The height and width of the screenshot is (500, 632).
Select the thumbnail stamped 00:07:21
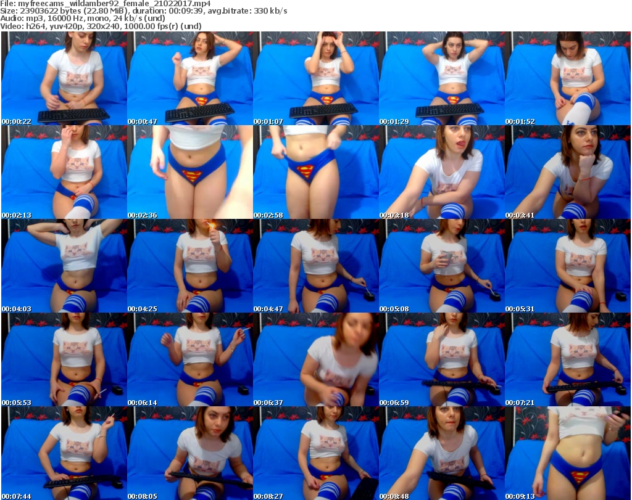click(x=568, y=359)
